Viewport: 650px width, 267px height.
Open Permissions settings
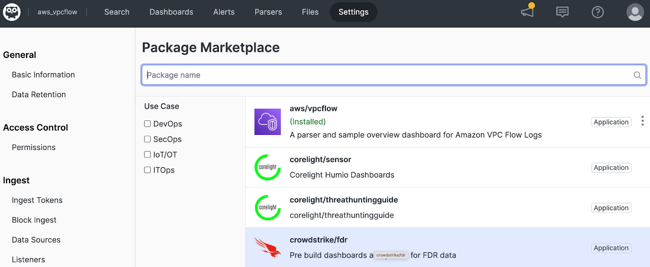(34, 147)
